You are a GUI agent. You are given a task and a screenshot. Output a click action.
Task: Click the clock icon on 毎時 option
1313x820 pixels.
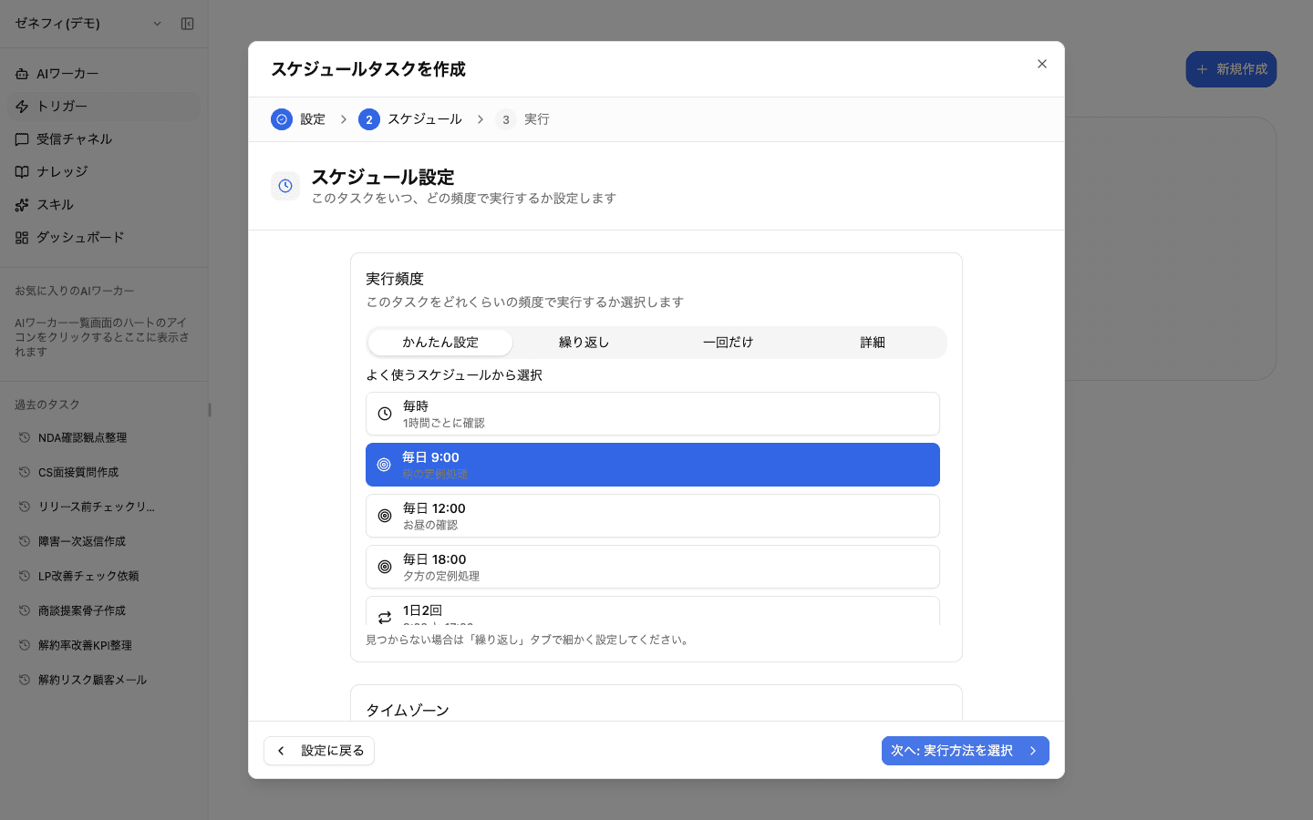385,414
